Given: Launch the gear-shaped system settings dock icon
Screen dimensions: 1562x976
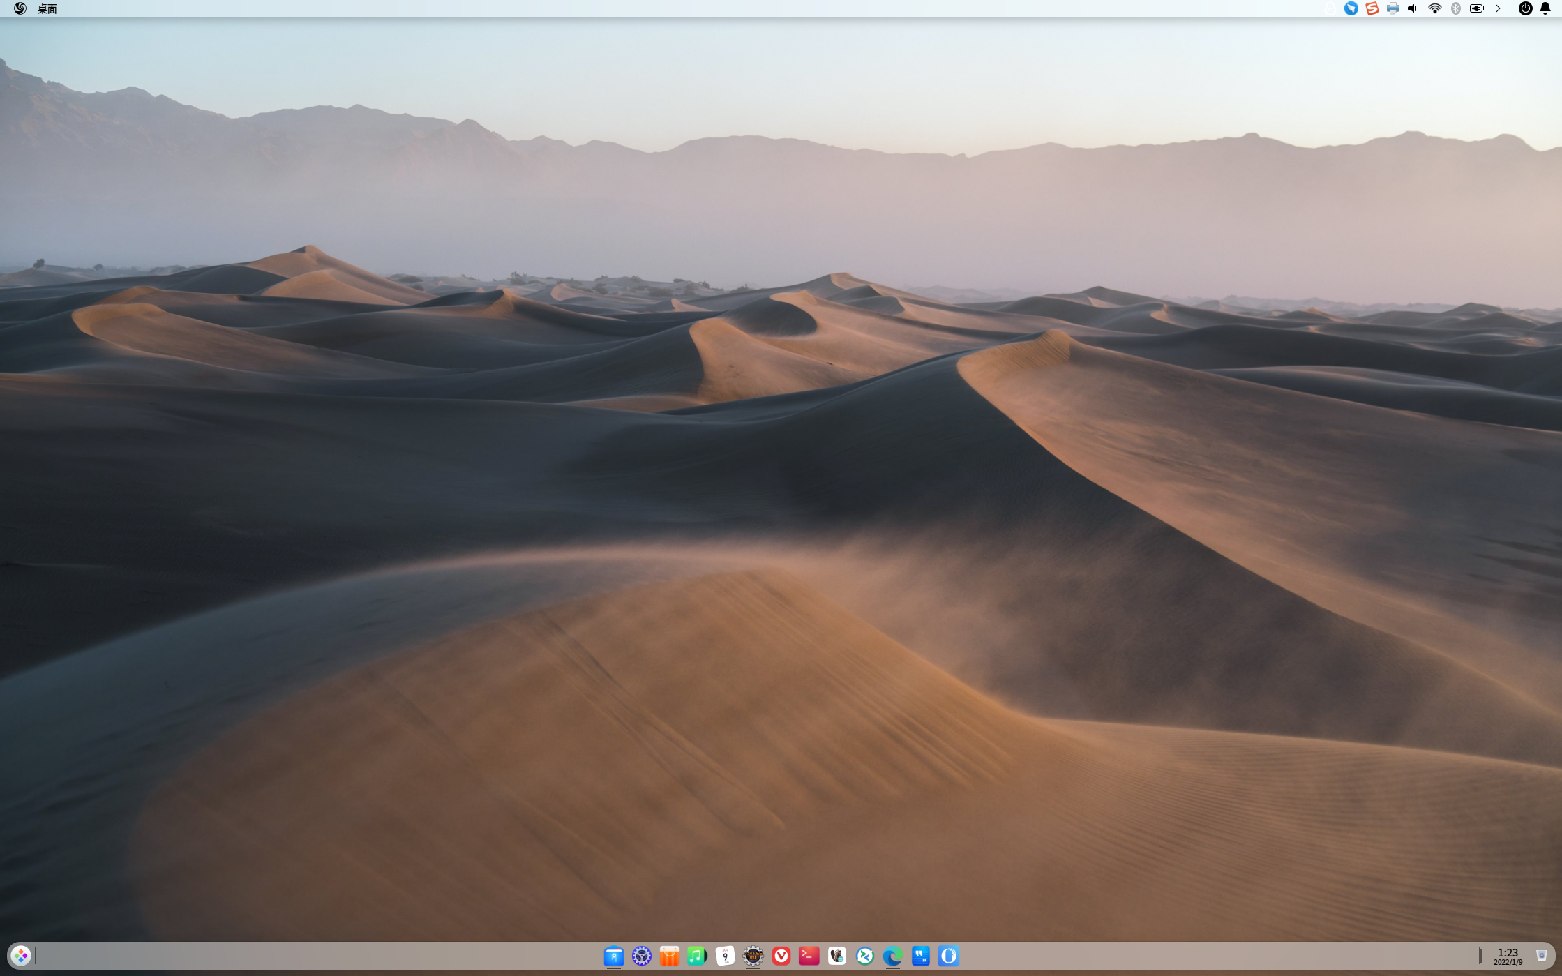Looking at the screenshot, I should tap(641, 956).
